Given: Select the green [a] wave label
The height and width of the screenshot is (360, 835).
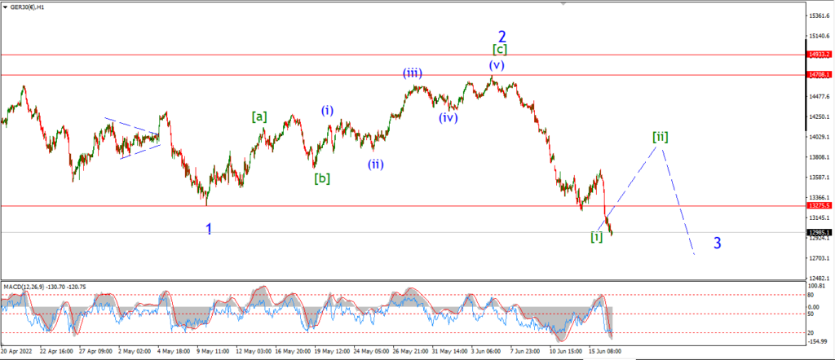Looking at the screenshot, I should pos(259,116).
